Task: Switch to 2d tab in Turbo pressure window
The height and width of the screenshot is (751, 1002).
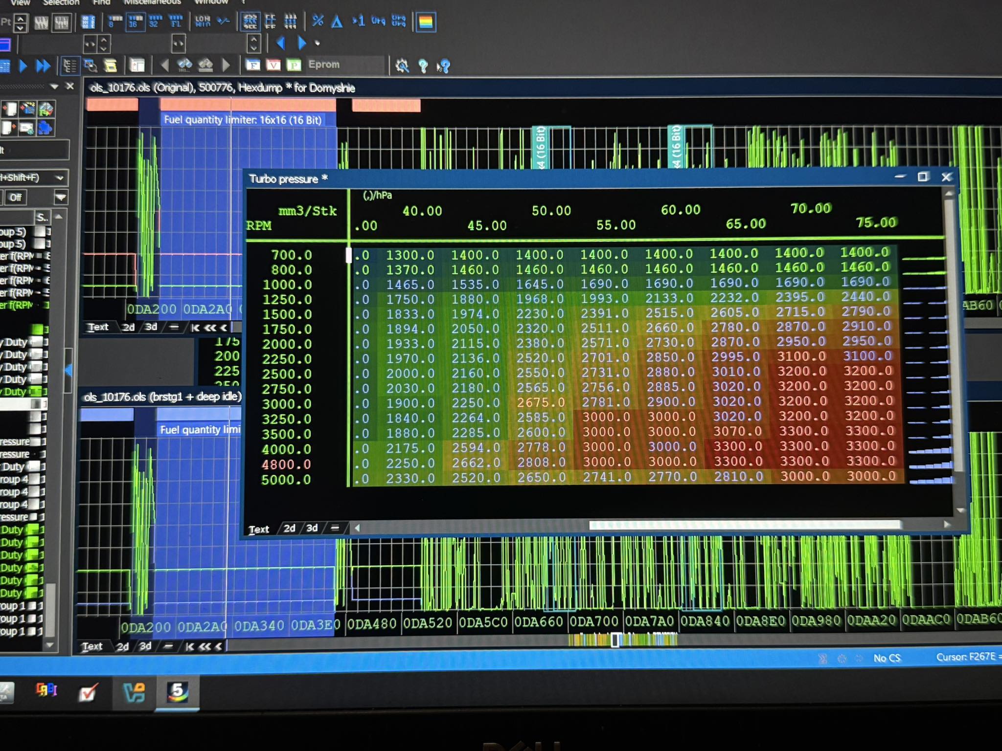Action: click(290, 528)
